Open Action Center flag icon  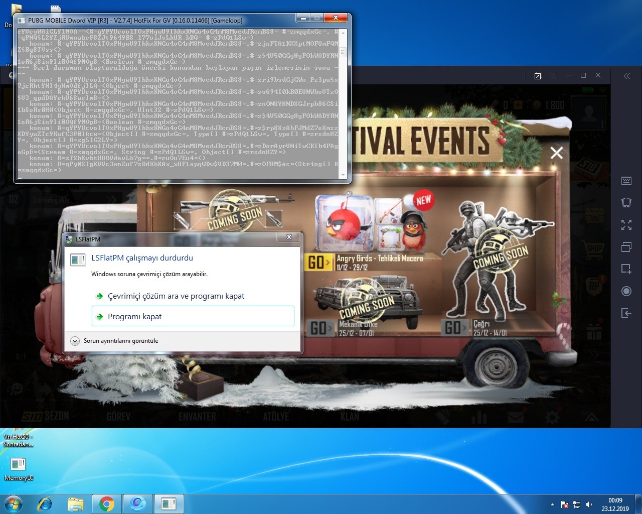(565, 504)
